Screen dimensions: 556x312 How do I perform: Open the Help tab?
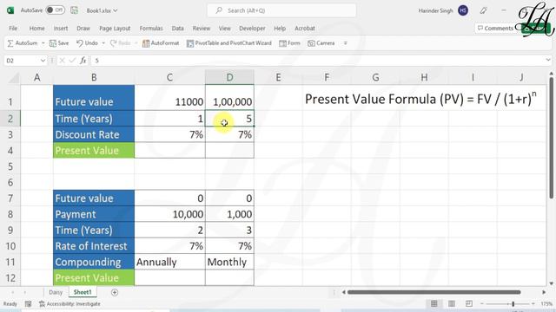click(280, 29)
